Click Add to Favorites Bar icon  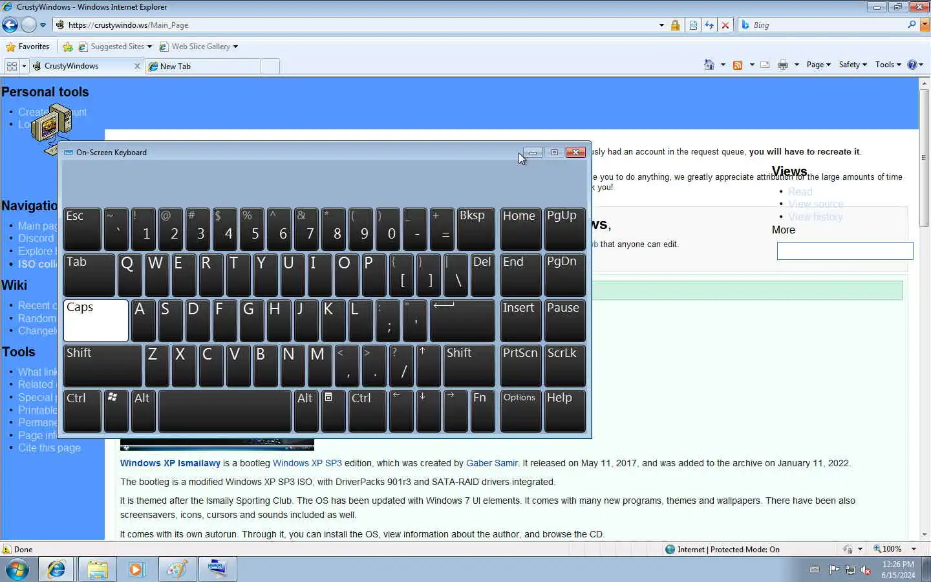click(x=68, y=47)
